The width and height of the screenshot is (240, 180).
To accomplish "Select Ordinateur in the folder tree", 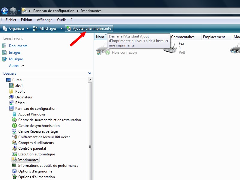I will [x=24, y=97].
